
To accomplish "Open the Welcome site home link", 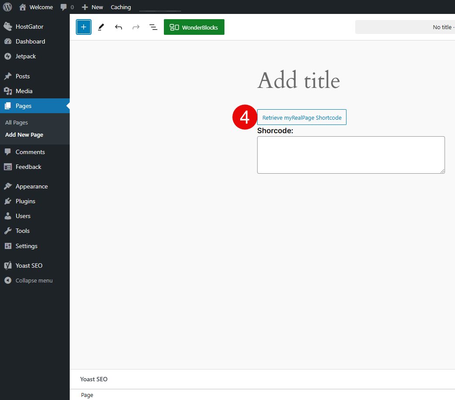I will click(36, 7).
